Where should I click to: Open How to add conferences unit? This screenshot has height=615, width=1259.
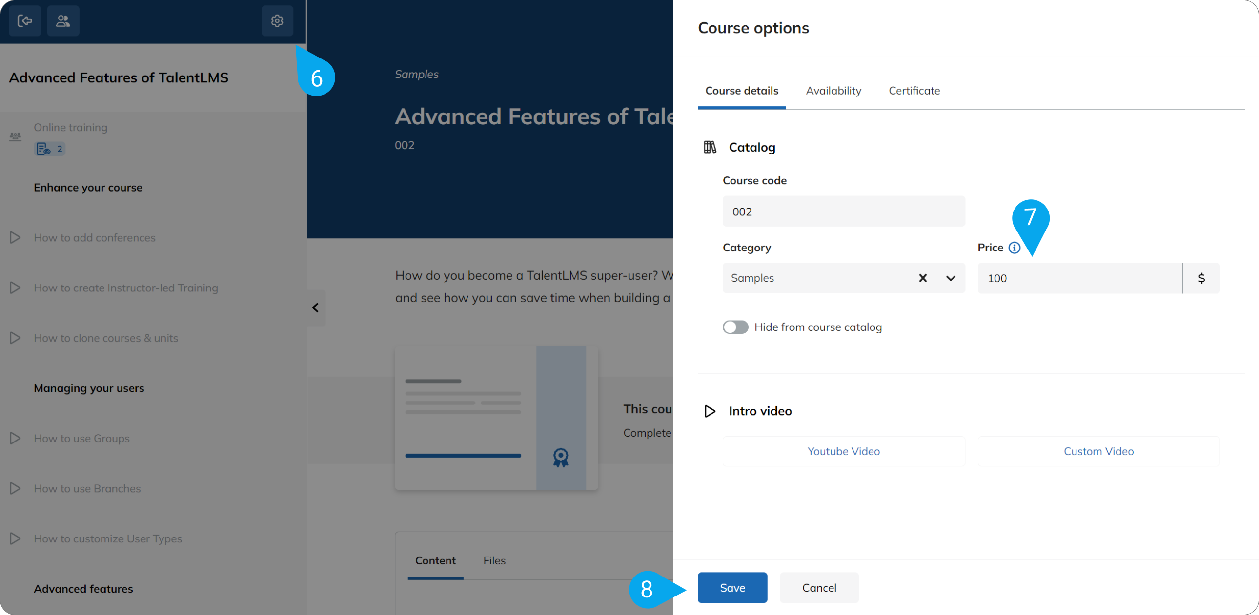click(94, 238)
